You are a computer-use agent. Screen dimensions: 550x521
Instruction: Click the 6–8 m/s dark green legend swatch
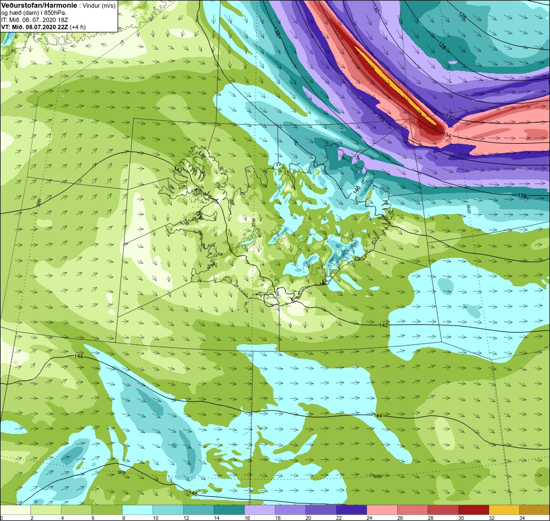[x=107, y=510]
